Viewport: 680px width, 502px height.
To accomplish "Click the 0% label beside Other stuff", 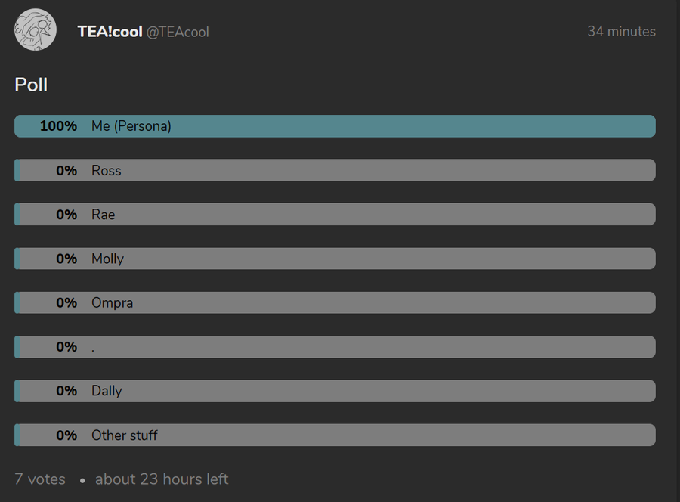I will [66, 435].
